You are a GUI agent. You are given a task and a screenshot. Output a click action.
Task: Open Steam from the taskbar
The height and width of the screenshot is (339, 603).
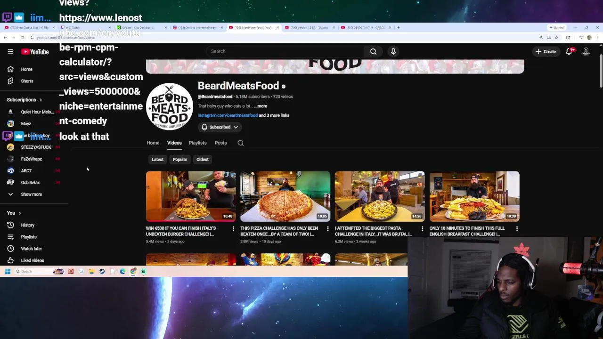point(102,271)
